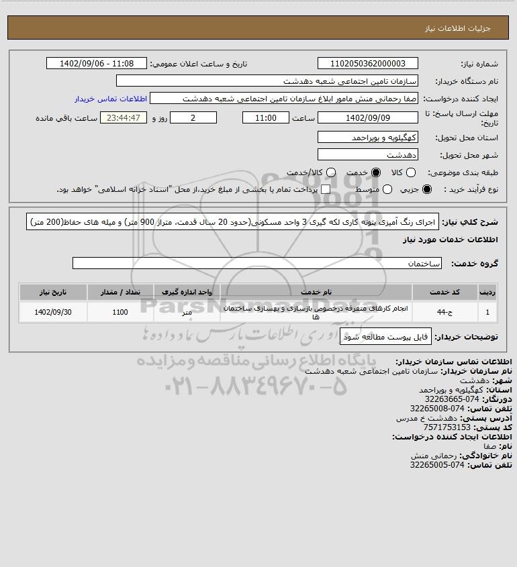Click the جزئیات اطلاعات نیاز header title

(458, 28)
